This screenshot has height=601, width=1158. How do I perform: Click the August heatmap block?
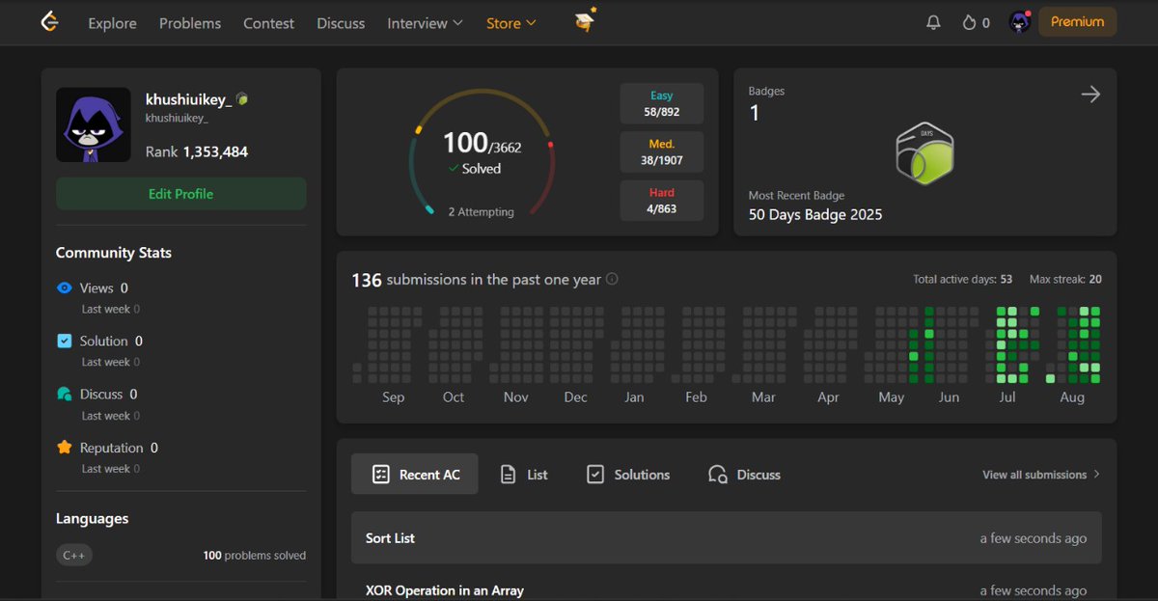click(1073, 344)
